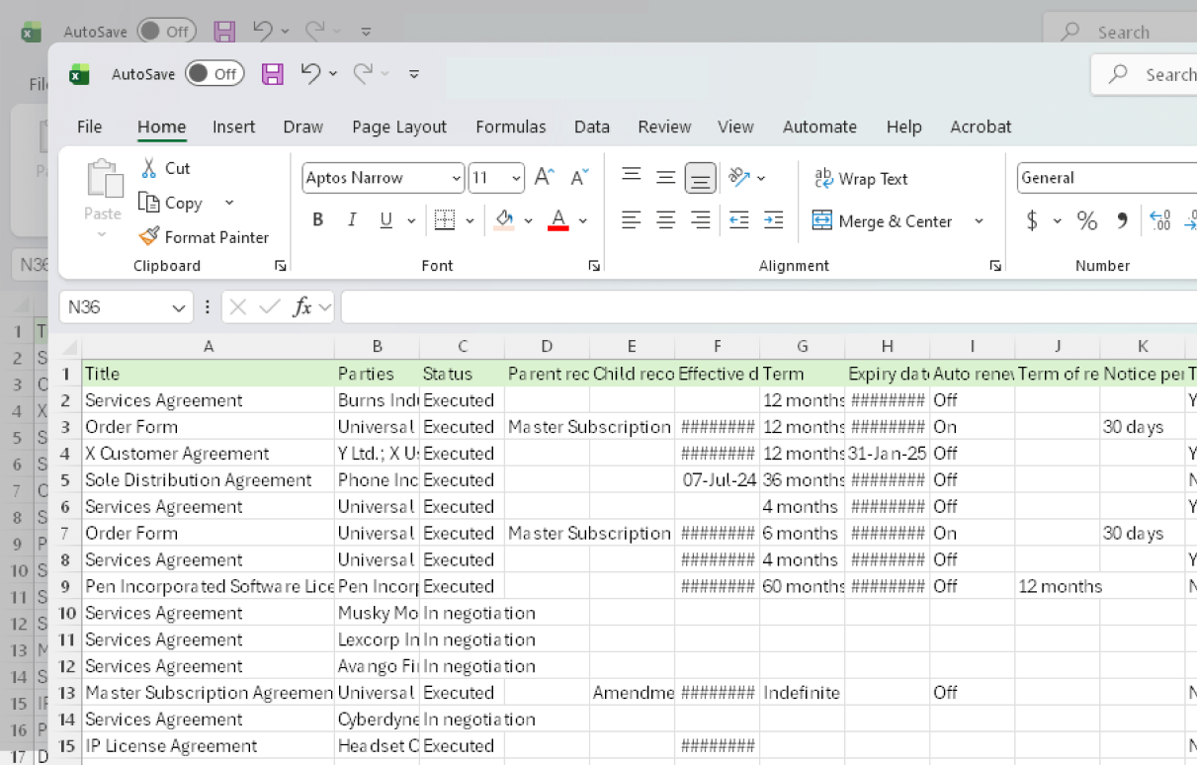Image resolution: width=1197 pixels, height=765 pixels.
Task: Click Decrease Font Size icon
Action: (x=580, y=178)
